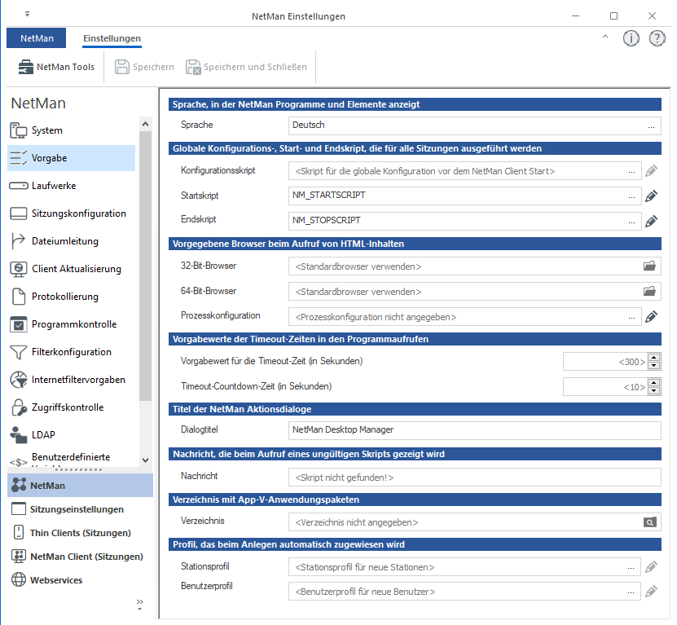Open the help question mark icon
Viewport: 677px width, 625px height.
click(x=657, y=38)
